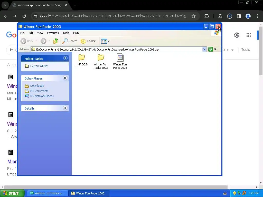
Task: Click the Explorer Forward arrow button
Action: click(43, 41)
